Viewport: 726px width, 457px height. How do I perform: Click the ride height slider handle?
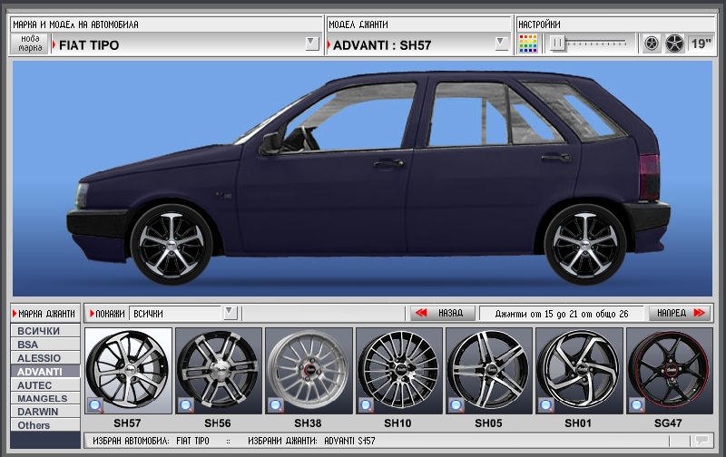pyautogui.click(x=558, y=43)
